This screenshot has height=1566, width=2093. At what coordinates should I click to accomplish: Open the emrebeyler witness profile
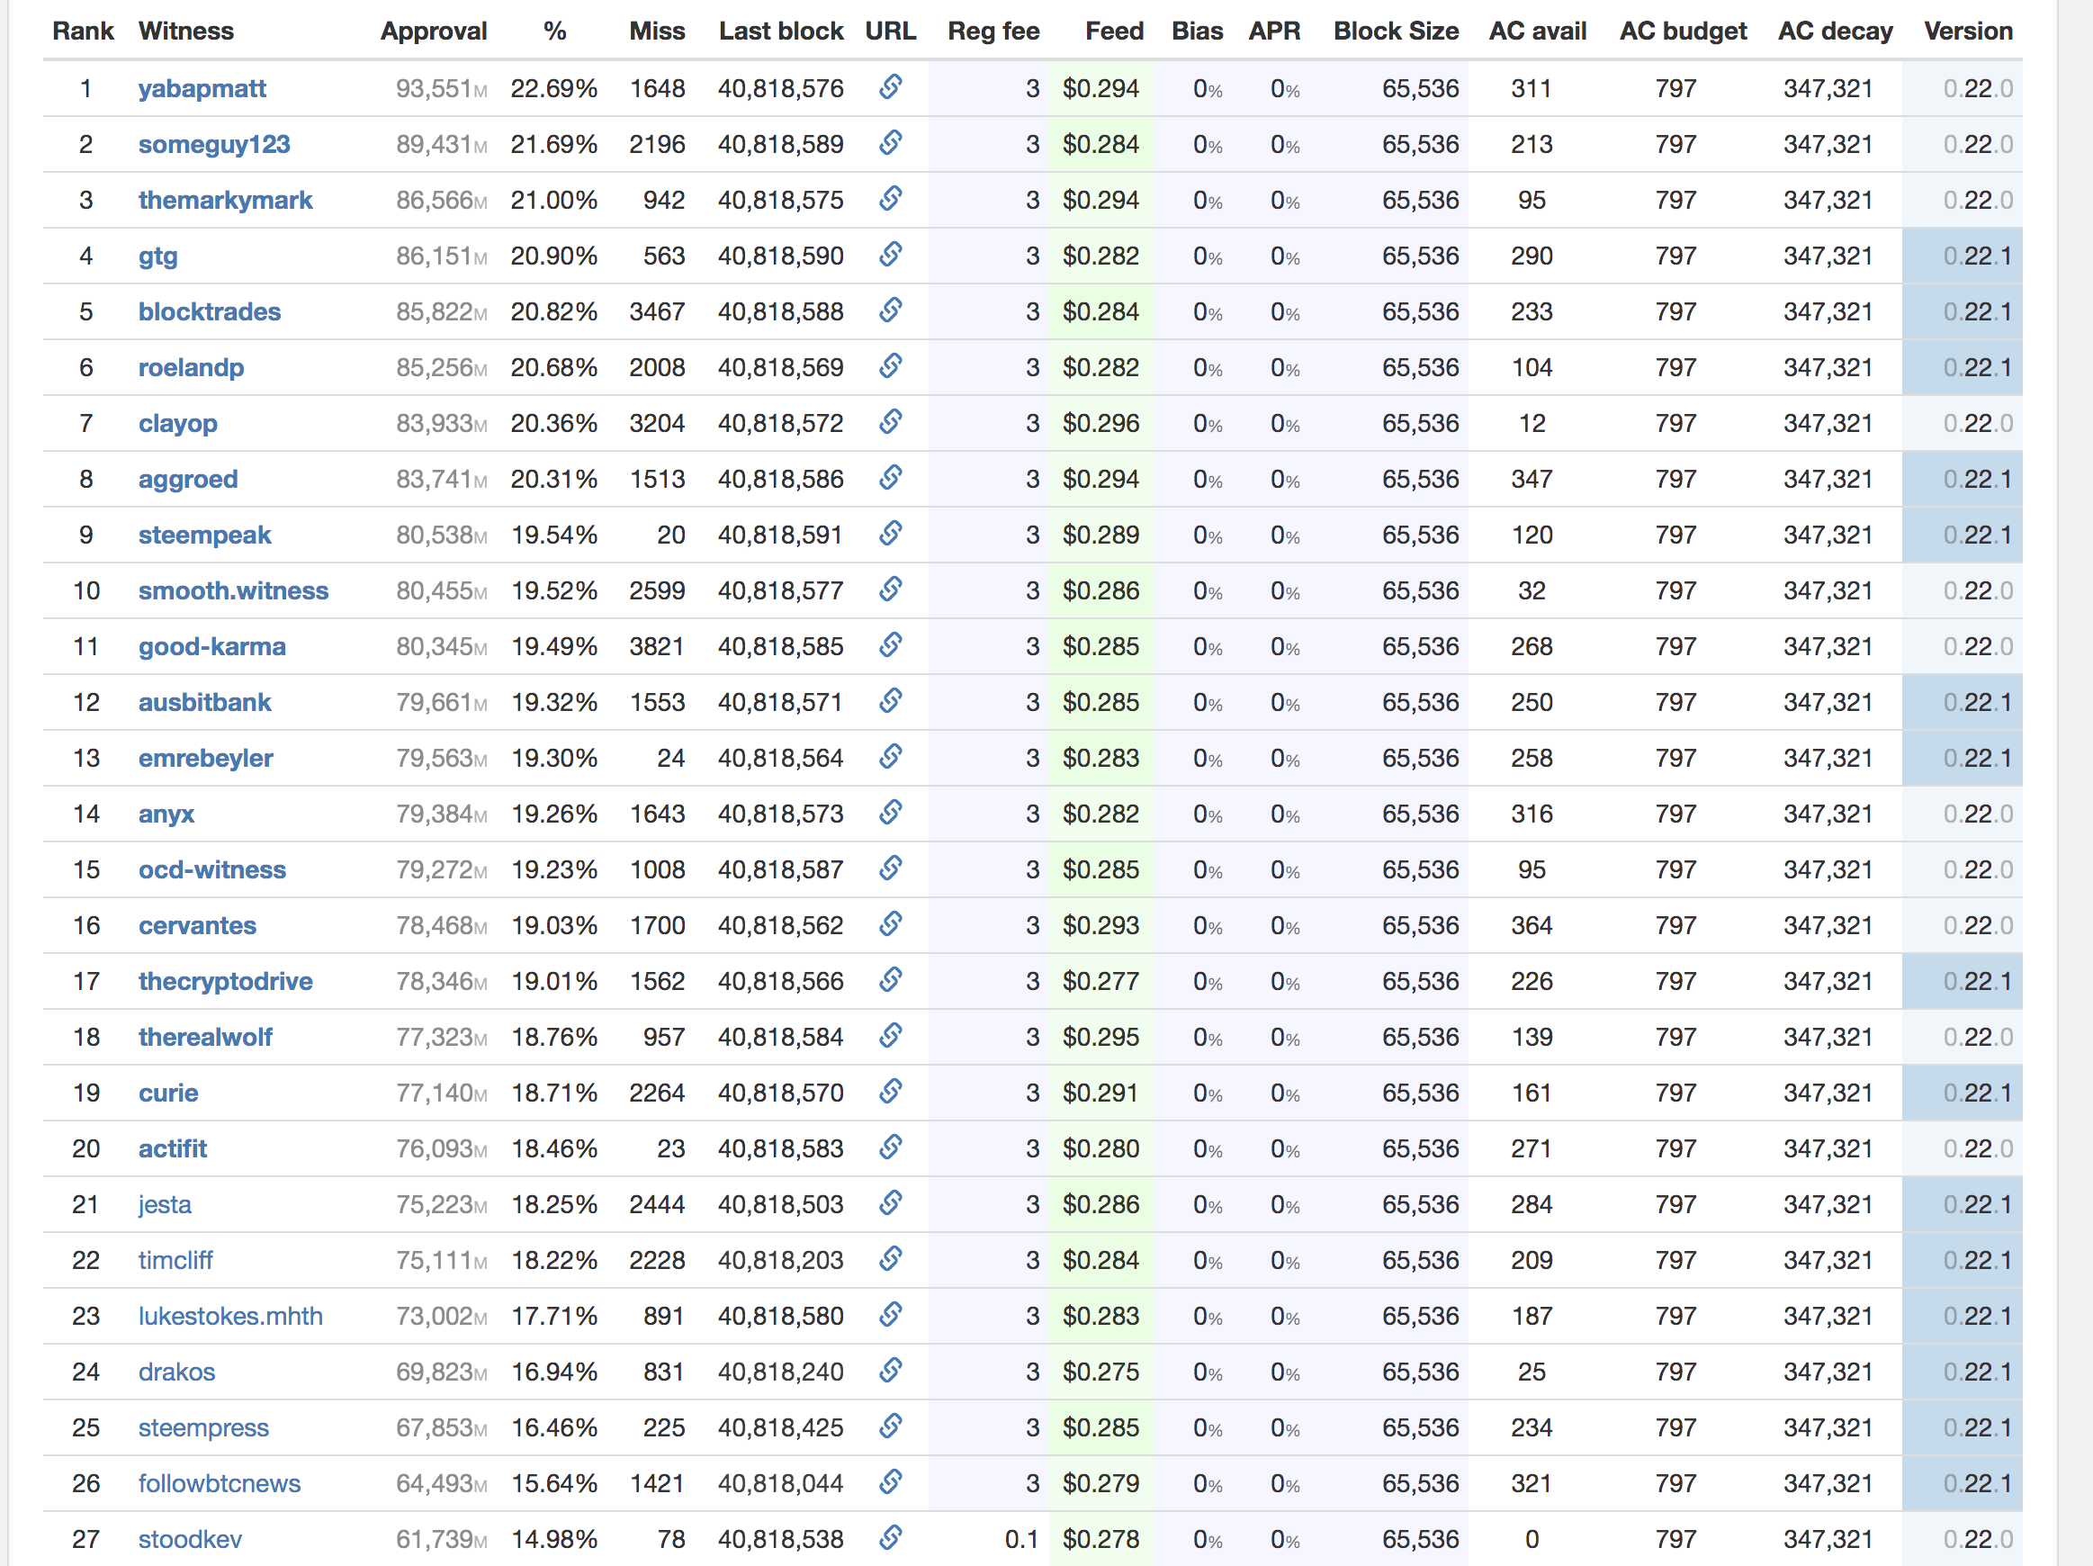[205, 759]
